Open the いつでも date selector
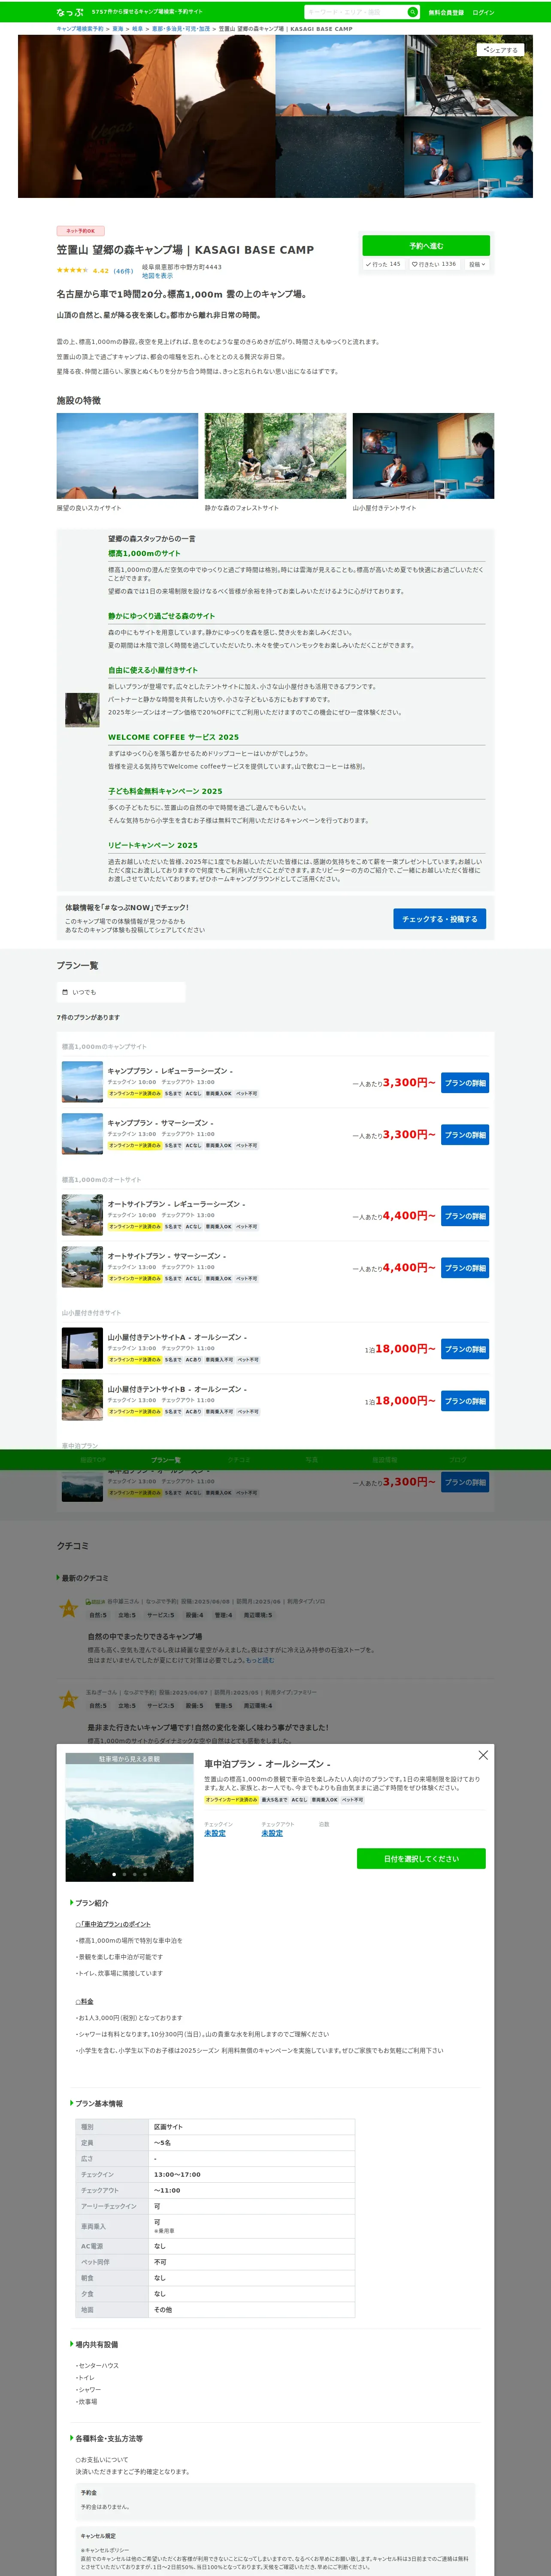Viewport: 551px width, 2576px height. pyautogui.click(x=121, y=992)
